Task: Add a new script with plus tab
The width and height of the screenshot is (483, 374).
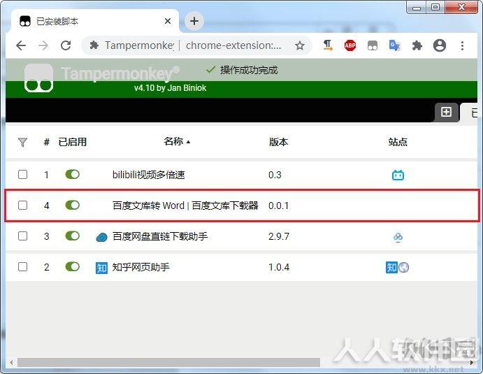Action: coord(446,112)
